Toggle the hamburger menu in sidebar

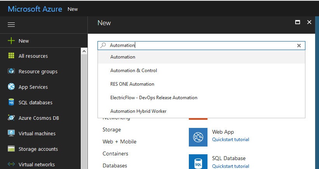(x=11, y=25)
